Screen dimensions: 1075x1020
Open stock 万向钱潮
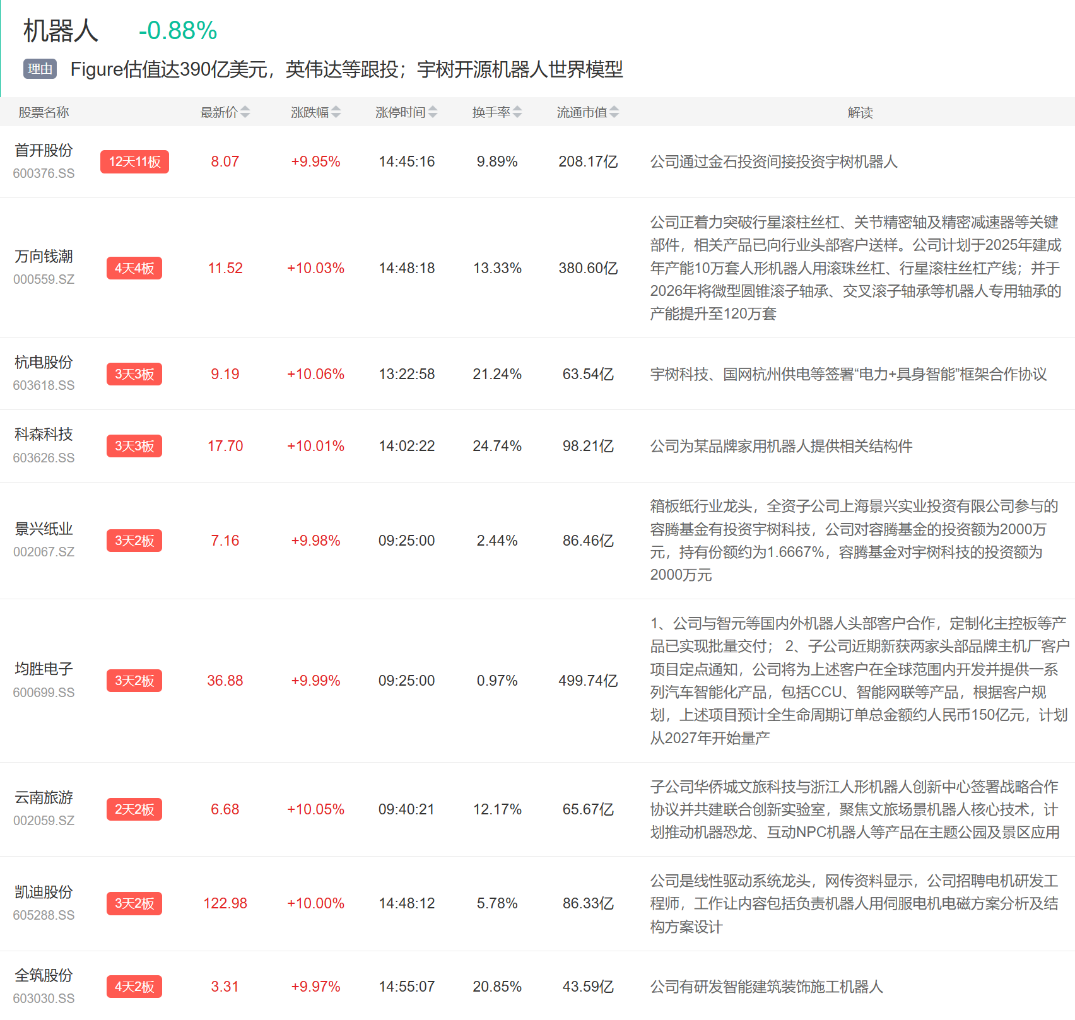44,256
